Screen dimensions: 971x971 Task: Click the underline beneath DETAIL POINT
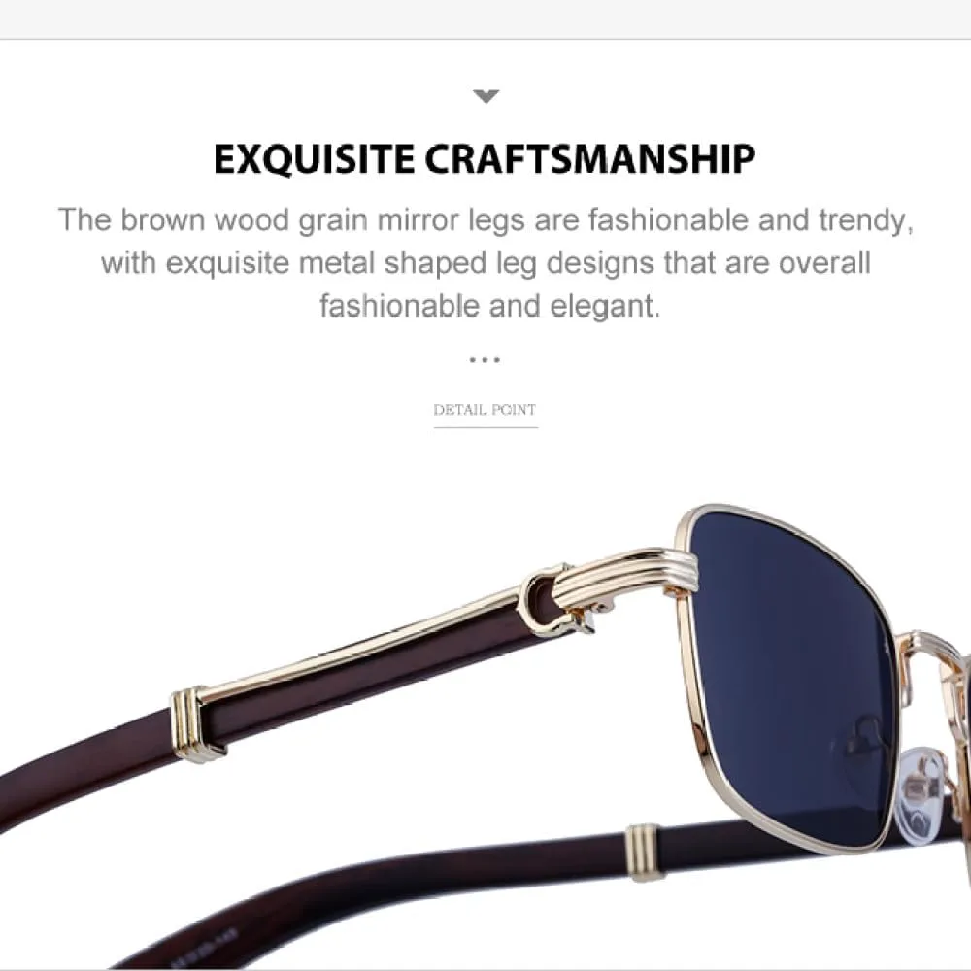coord(485,427)
